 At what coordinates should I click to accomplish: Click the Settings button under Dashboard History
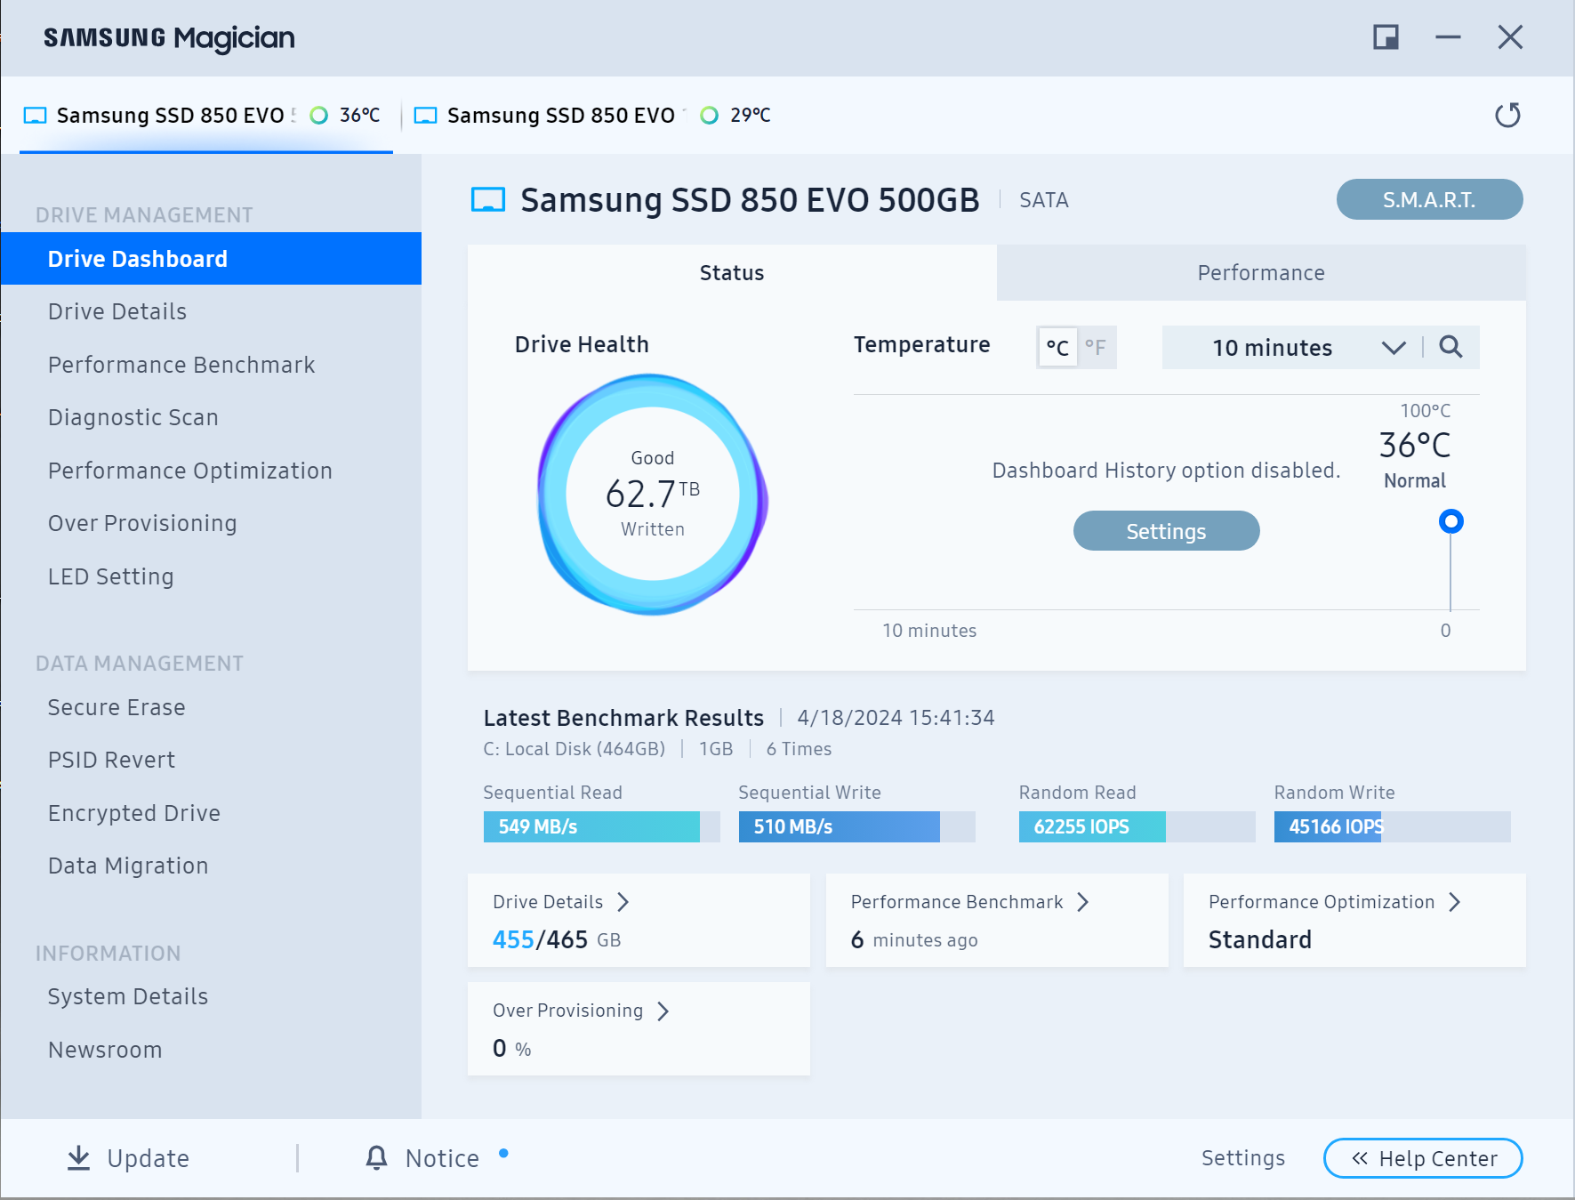point(1166,531)
